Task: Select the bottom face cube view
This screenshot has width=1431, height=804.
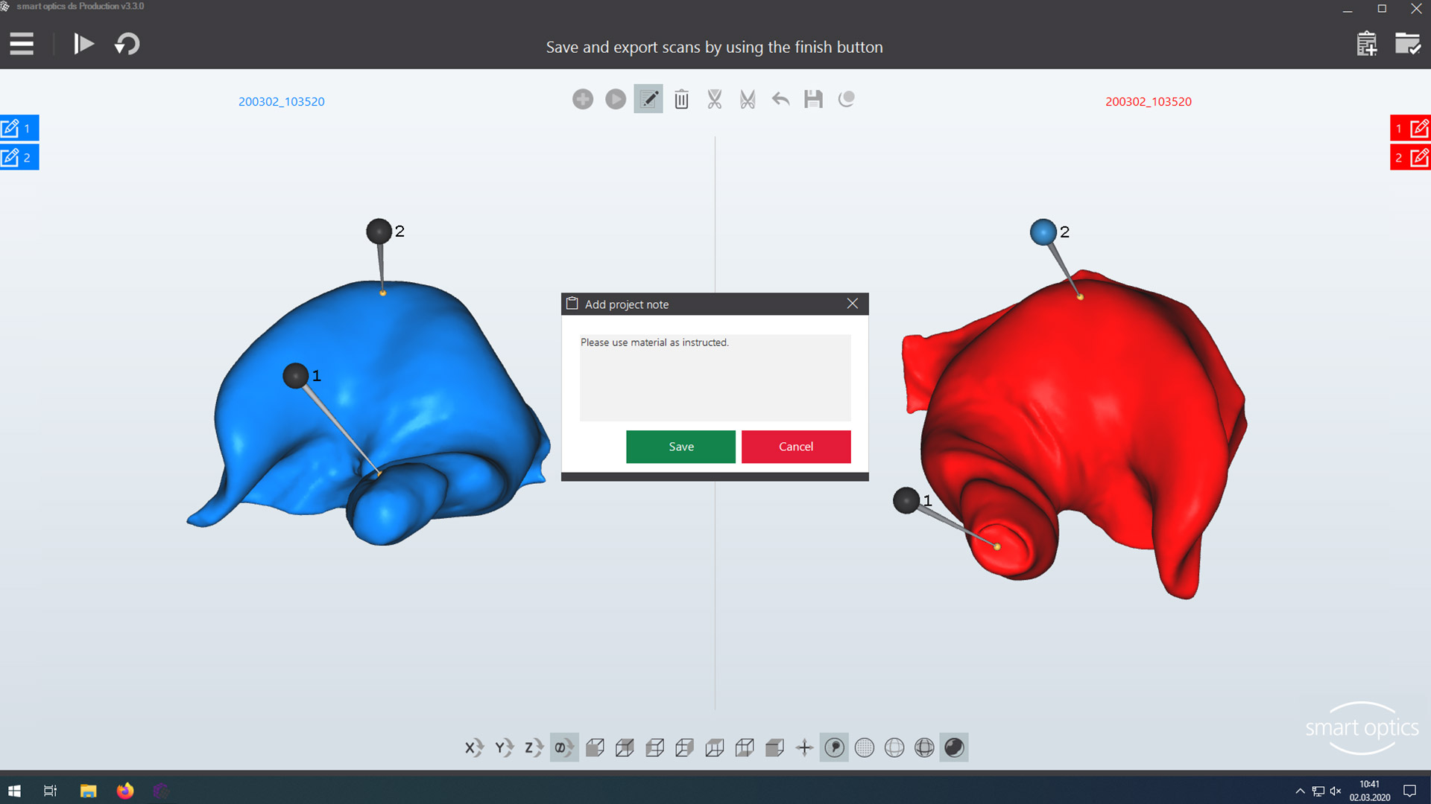Action: [744, 747]
